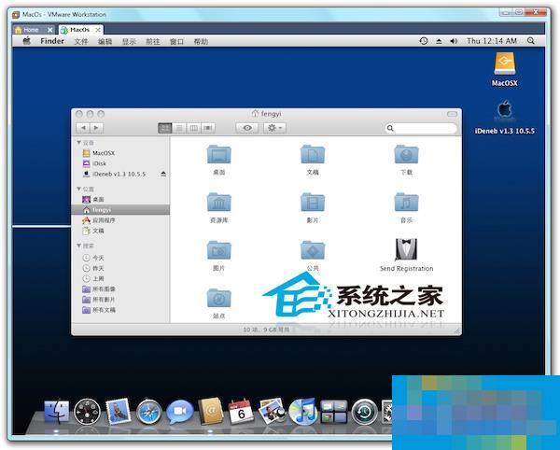The height and width of the screenshot is (450, 560).
Task: Select the MacOs tab in VMware
Action: (x=79, y=30)
